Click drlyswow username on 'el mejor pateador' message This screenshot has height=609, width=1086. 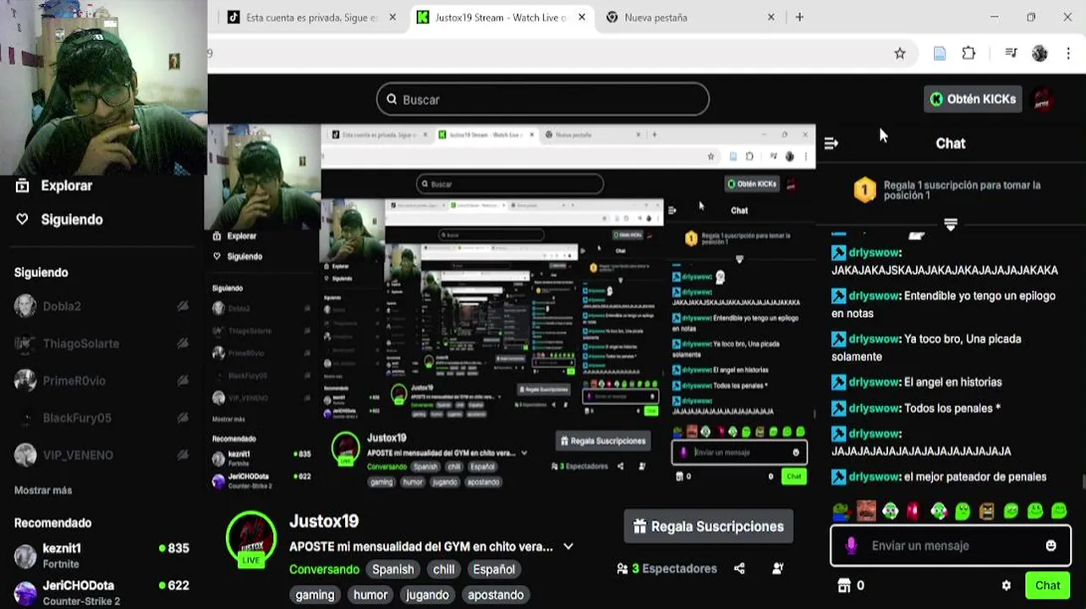tap(874, 477)
